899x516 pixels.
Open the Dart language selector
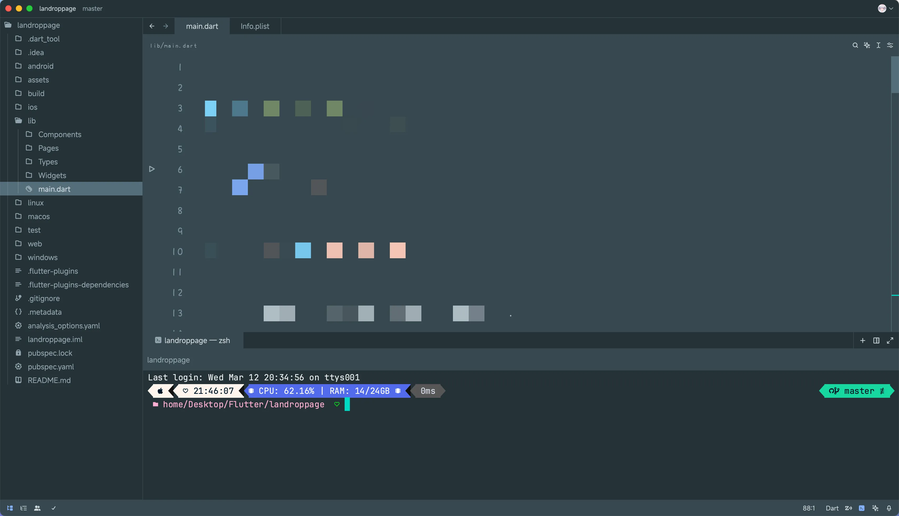pyautogui.click(x=832, y=508)
